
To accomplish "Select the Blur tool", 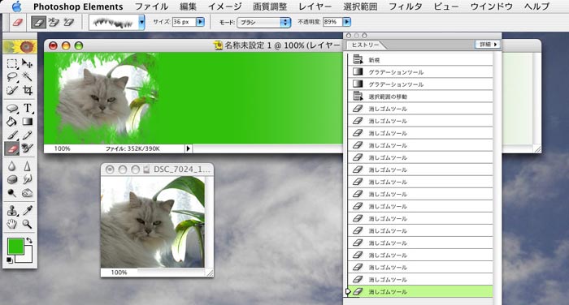I will [12, 166].
